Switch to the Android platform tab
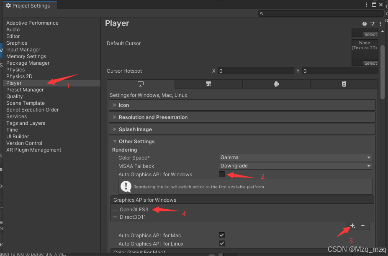388x256 pixels. click(276, 84)
